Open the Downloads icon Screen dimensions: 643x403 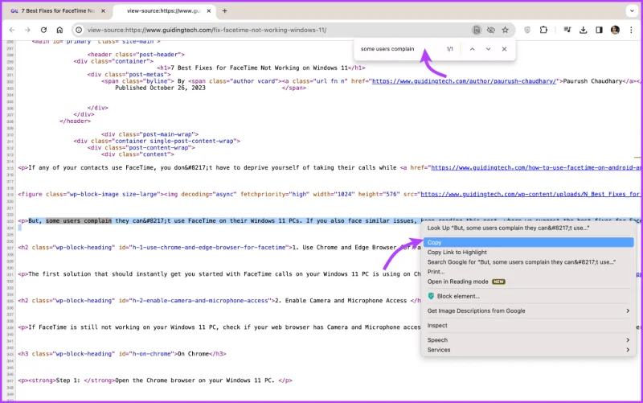[584, 30]
